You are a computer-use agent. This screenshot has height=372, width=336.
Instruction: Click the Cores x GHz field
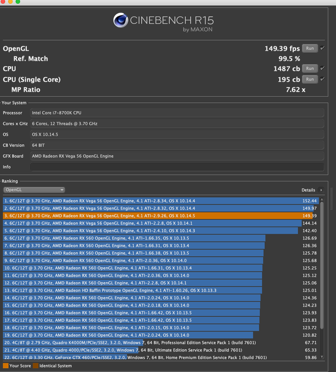pos(177,124)
